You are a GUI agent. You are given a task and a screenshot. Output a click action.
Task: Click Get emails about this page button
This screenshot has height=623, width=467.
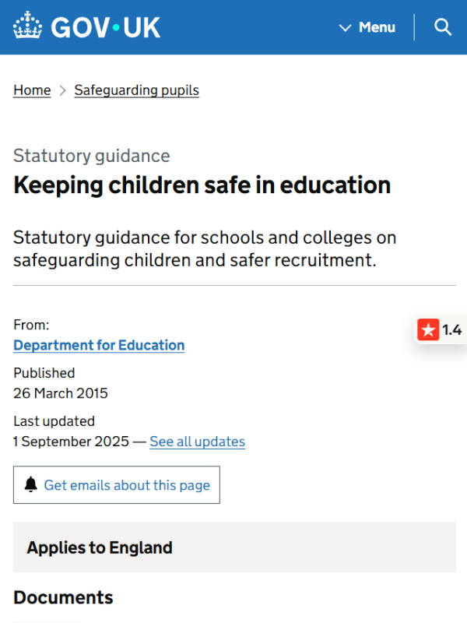(116, 484)
